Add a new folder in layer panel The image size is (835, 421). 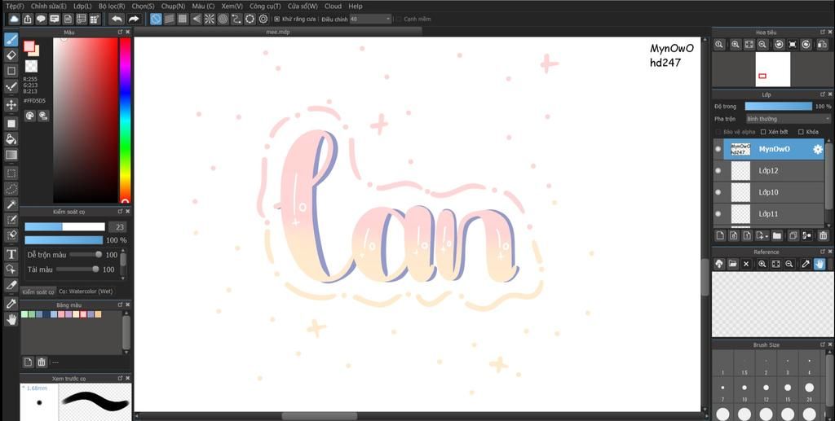777,235
